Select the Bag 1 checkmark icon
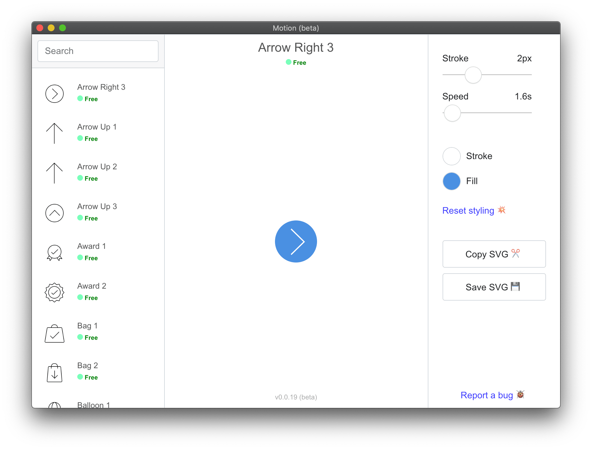592x450 pixels. (x=54, y=334)
